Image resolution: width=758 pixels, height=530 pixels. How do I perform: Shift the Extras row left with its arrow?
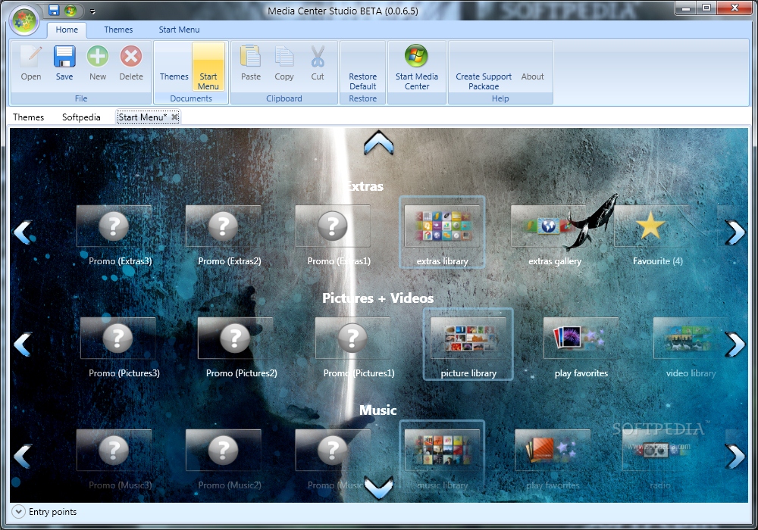point(23,232)
